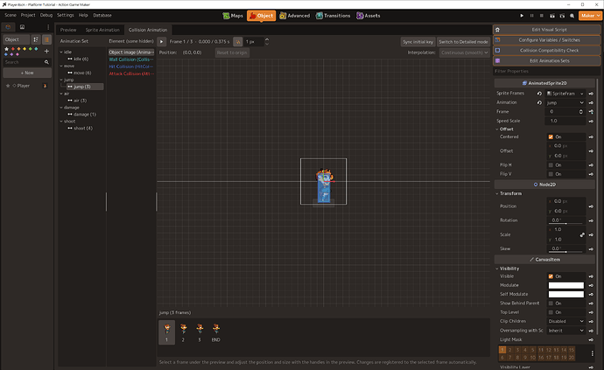Click the green diamond tag filter
This screenshot has height=370, width=604.
click(x=31, y=49)
